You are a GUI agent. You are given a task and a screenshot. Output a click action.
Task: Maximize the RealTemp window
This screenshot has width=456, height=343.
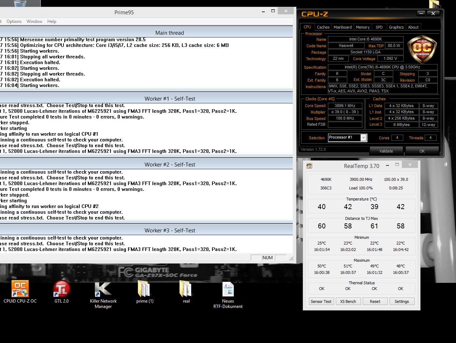click(x=397, y=164)
